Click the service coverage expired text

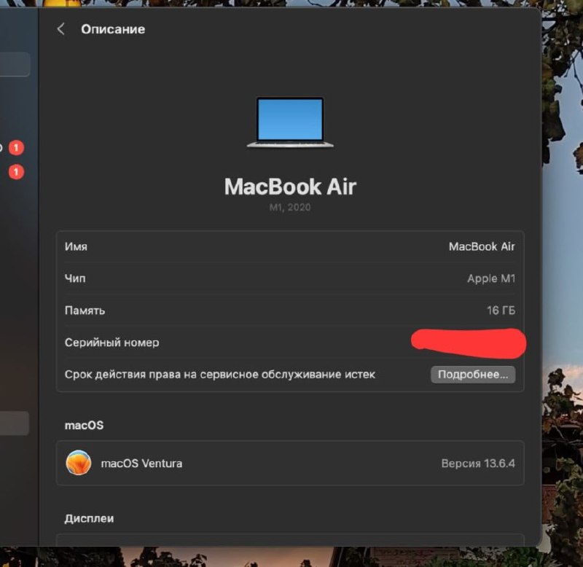pyautogui.click(x=220, y=375)
